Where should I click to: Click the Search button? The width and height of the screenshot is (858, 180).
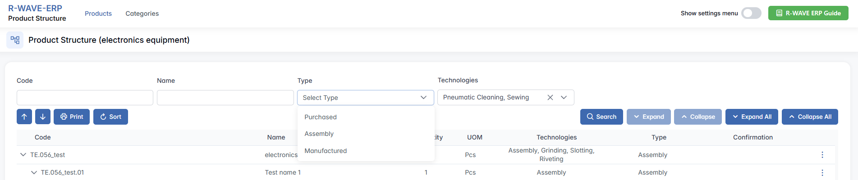pyautogui.click(x=601, y=117)
